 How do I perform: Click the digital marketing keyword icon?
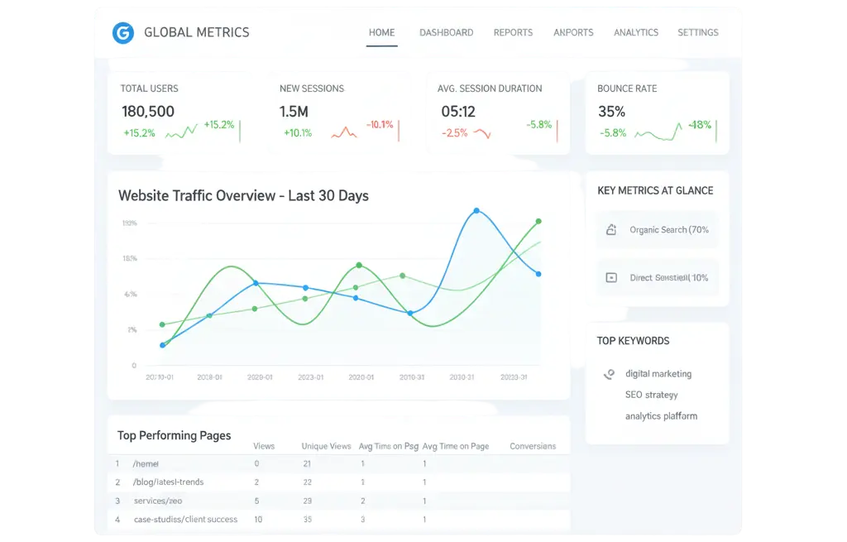point(610,374)
